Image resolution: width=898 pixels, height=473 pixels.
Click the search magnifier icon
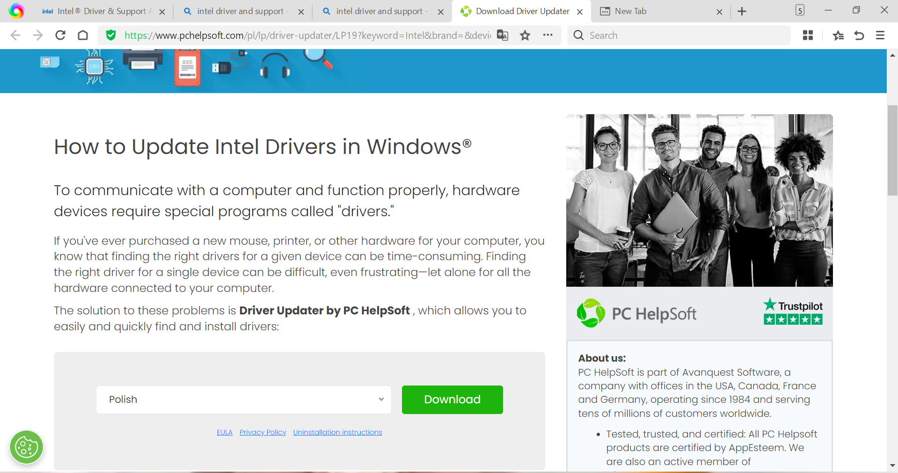pos(578,35)
